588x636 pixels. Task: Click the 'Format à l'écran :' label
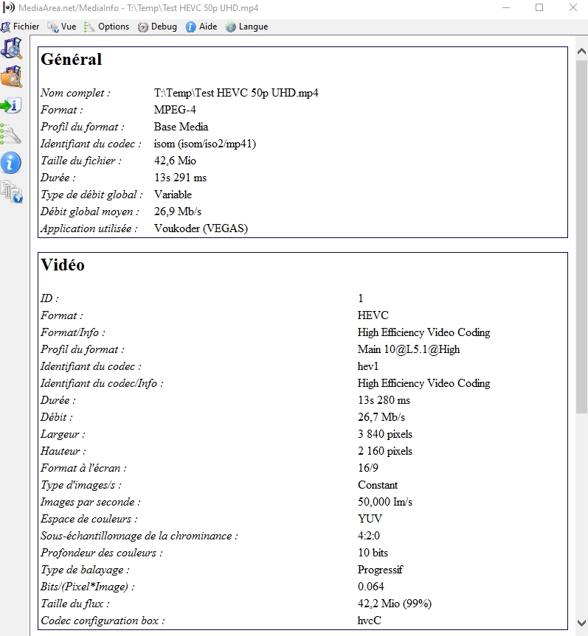83,468
